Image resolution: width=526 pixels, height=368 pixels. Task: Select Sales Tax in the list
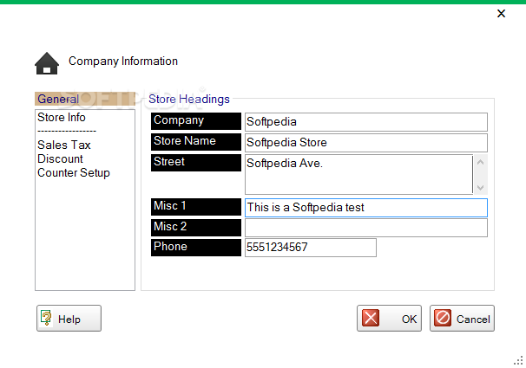tap(63, 145)
